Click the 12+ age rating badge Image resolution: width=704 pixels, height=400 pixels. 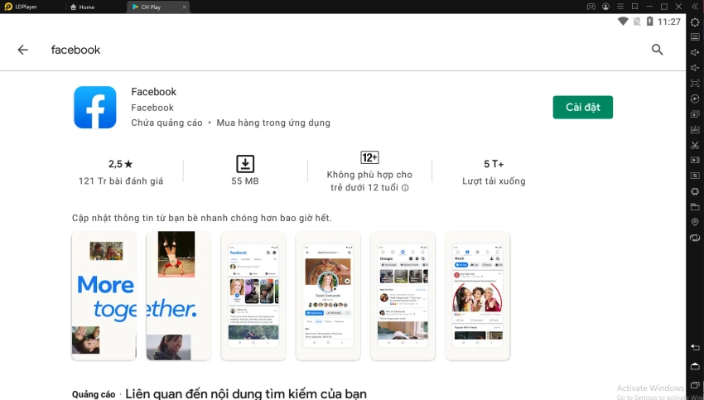point(369,157)
